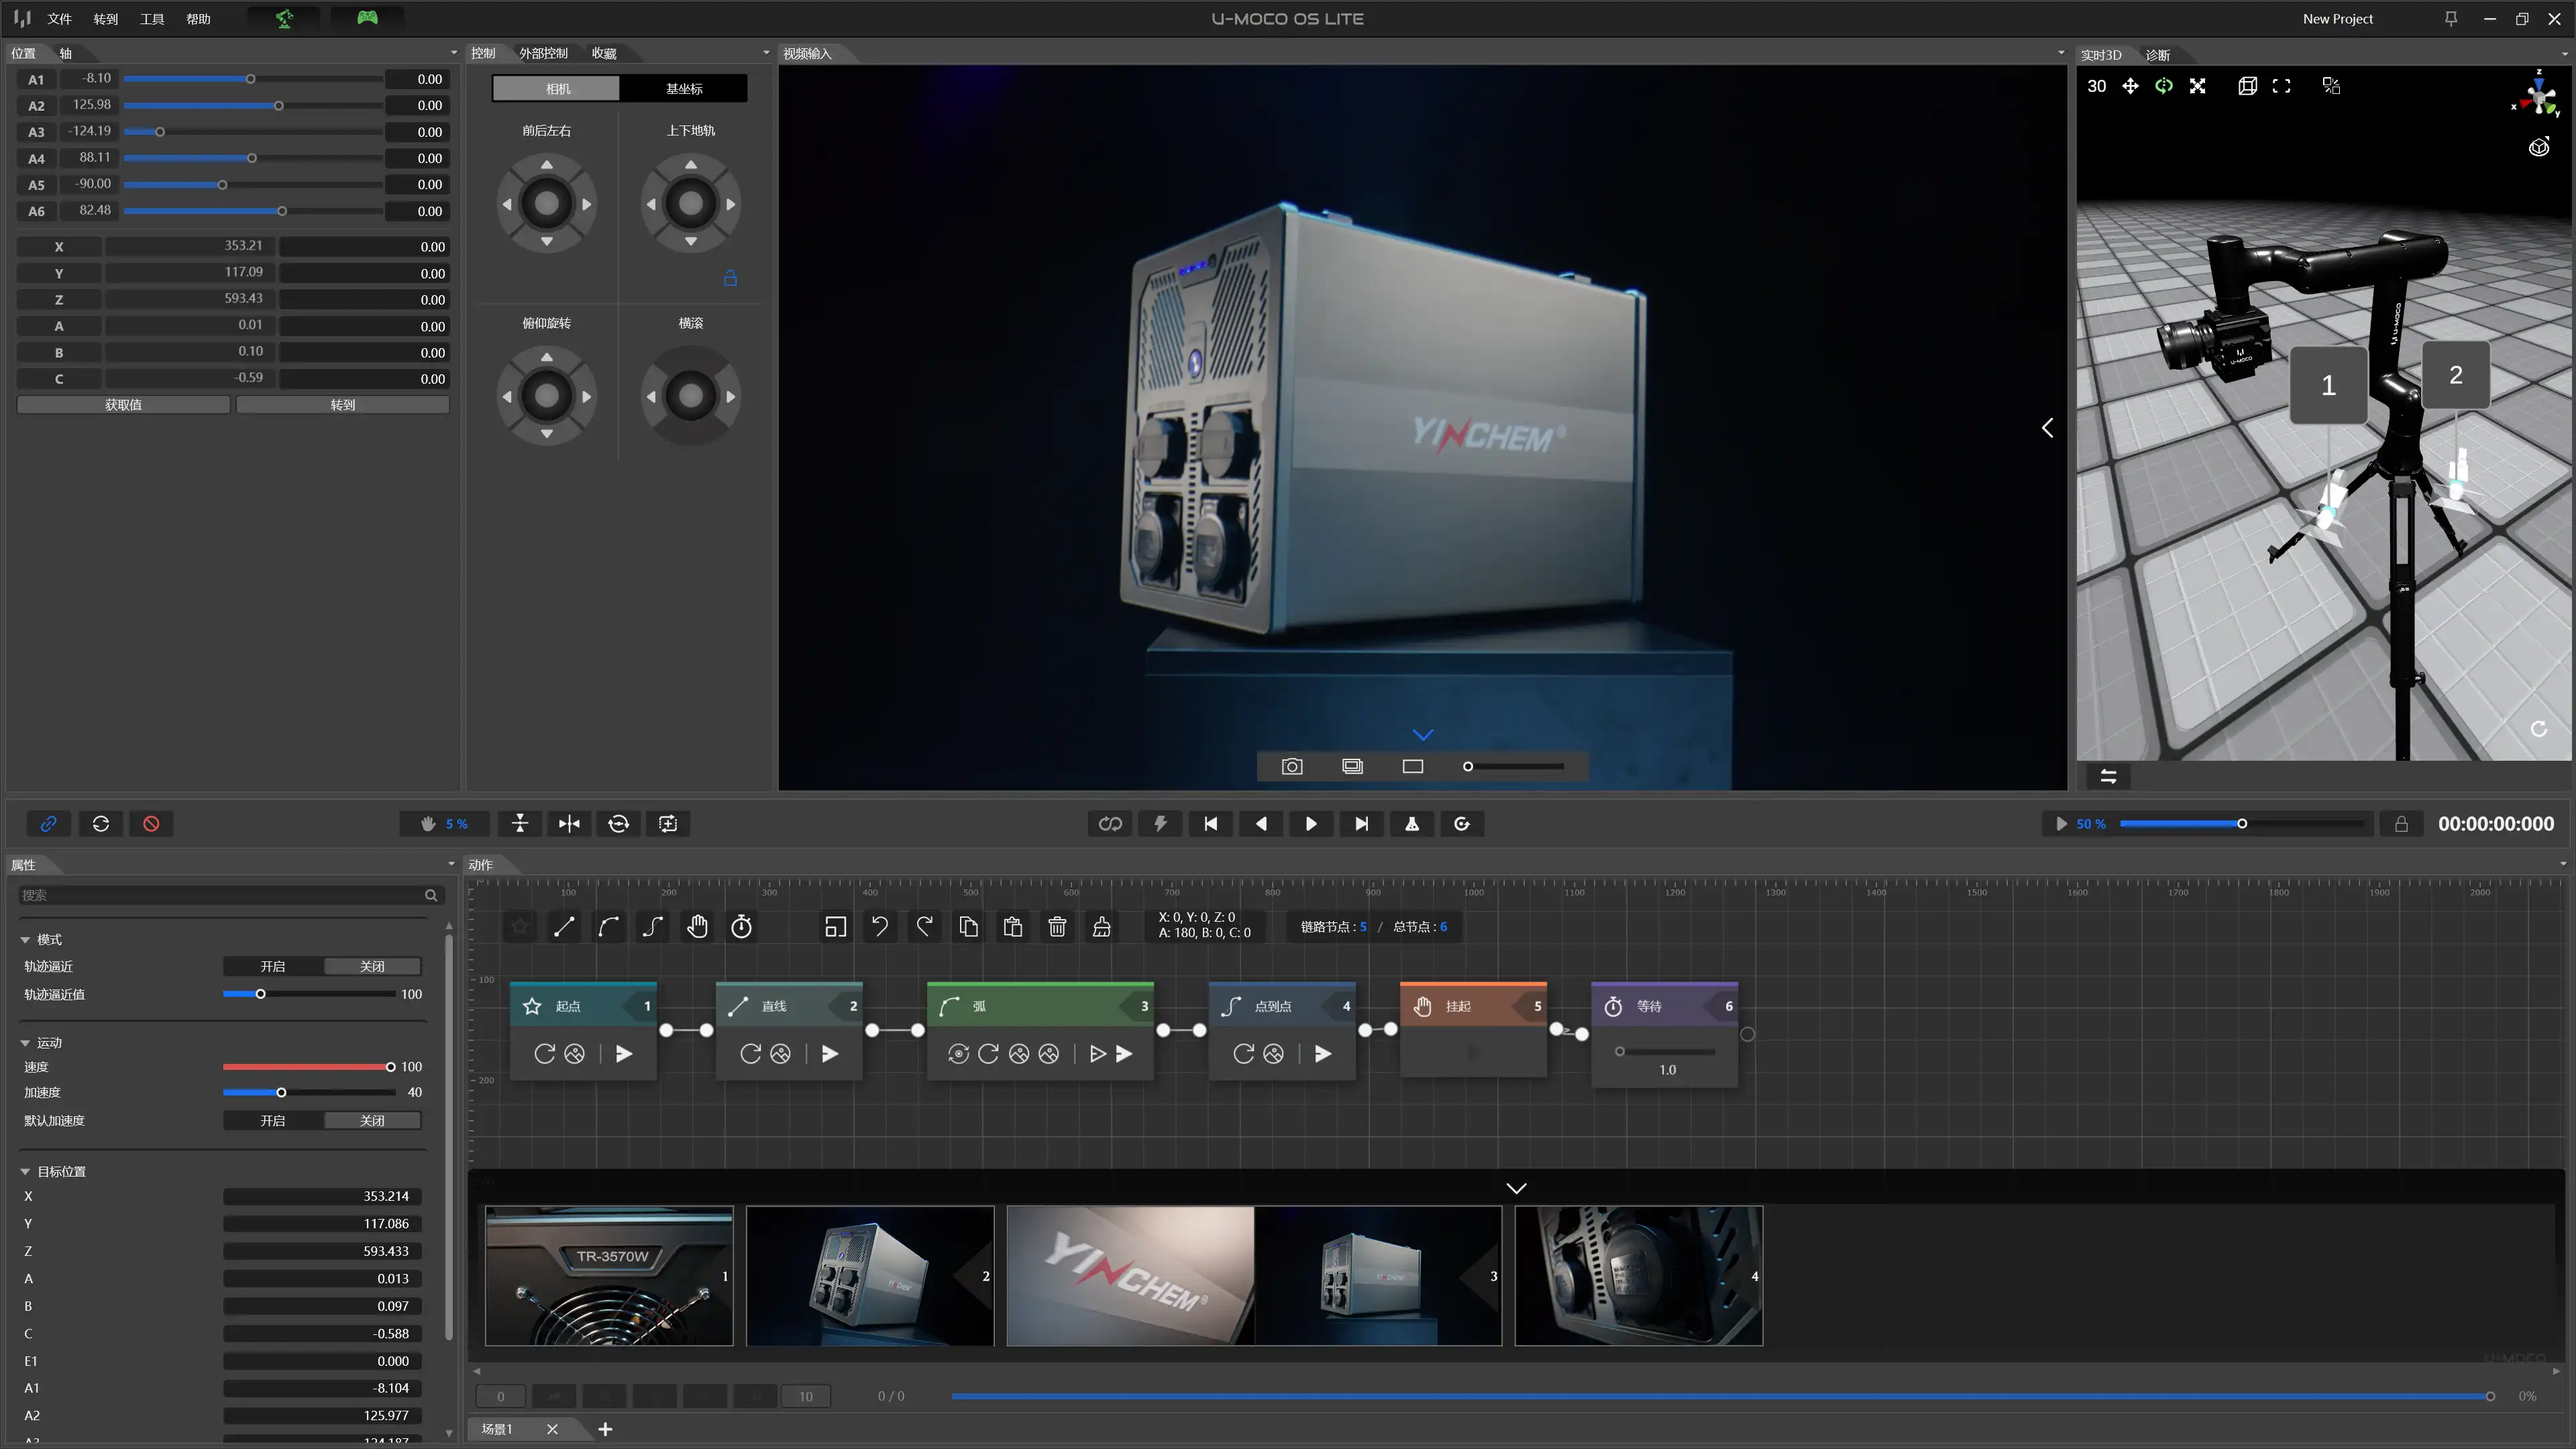The image size is (2576, 1449).
Task: Set 默认加速度 to 开启
Action: [x=272, y=1121]
